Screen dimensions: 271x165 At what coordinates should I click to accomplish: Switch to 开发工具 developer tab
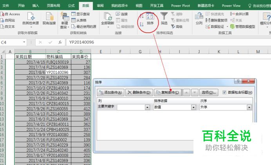(157, 5)
